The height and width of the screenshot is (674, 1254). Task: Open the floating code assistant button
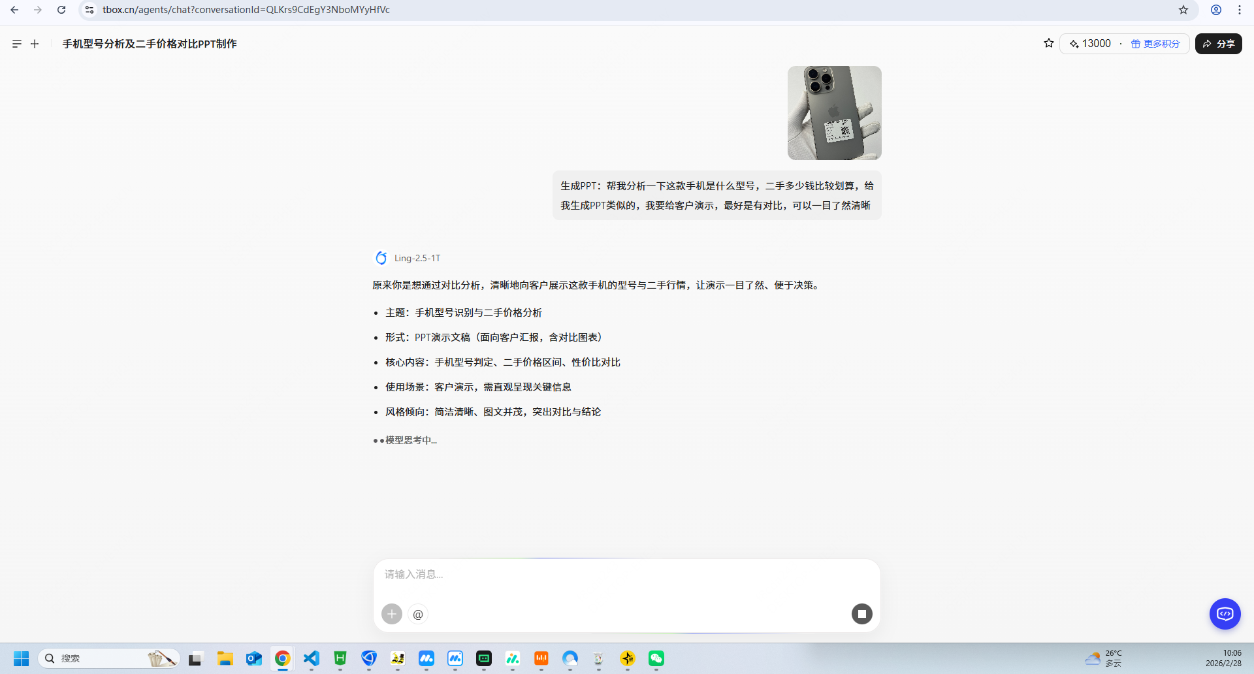point(1225,614)
